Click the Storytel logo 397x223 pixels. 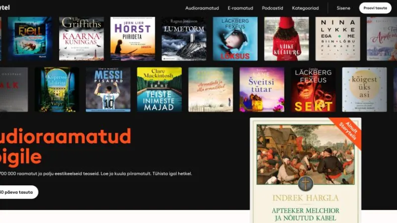coord(4,7)
